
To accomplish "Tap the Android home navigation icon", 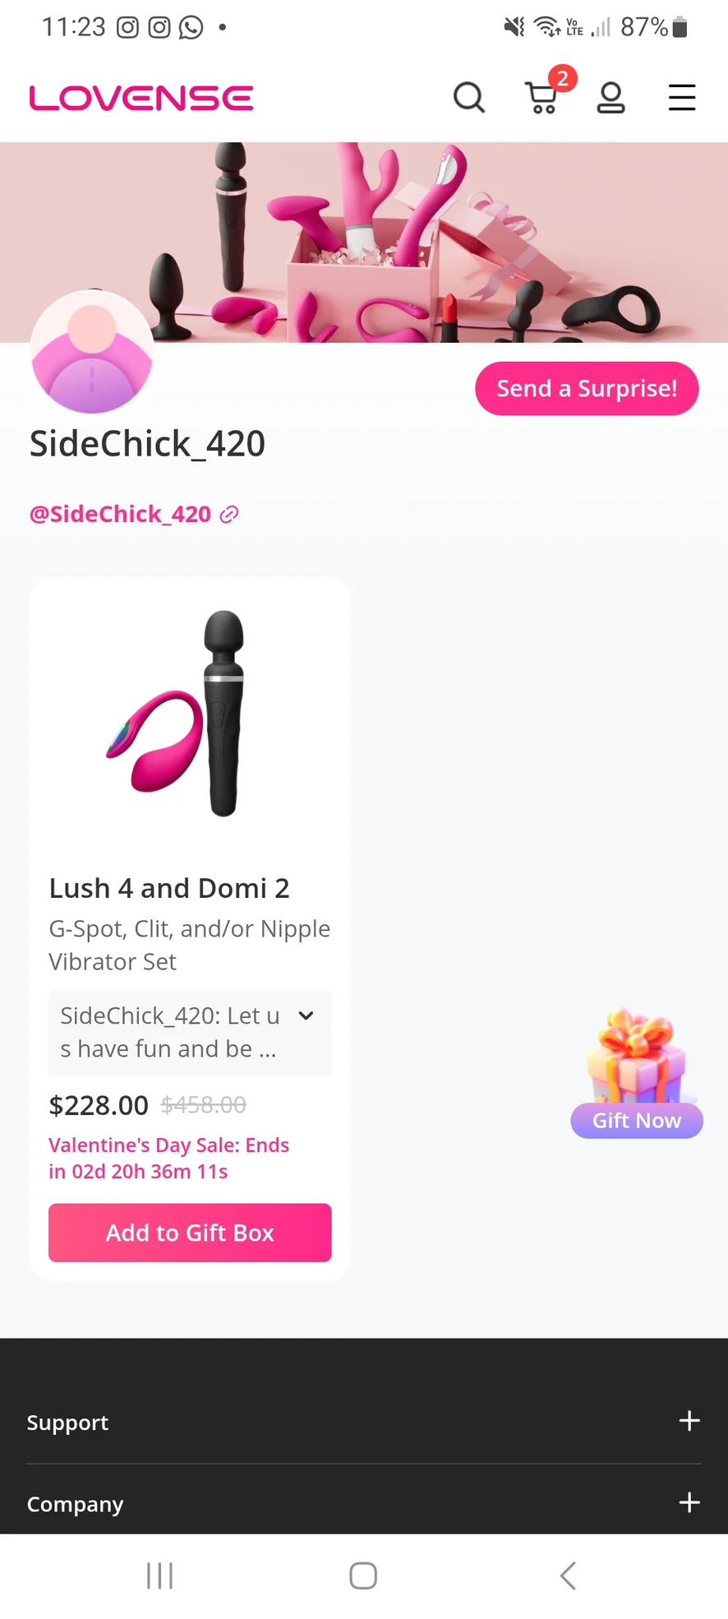I will pyautogui.click(x=363, y=1575).
